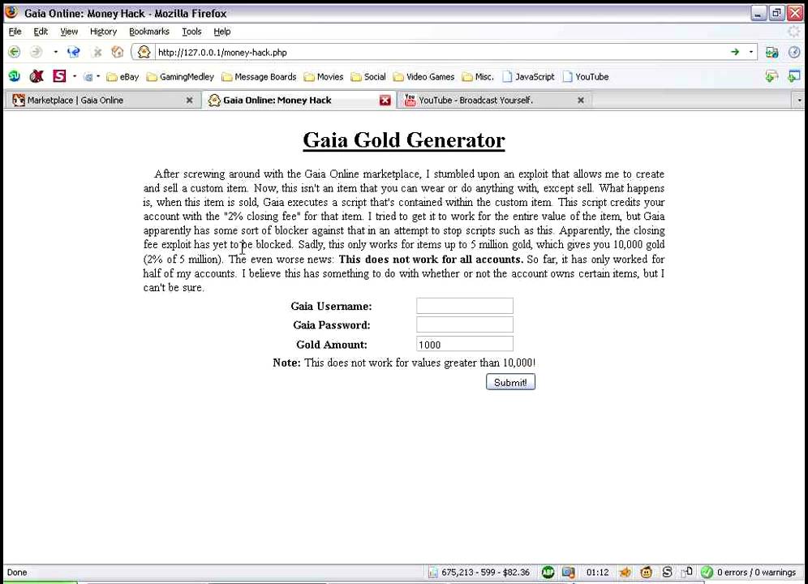Select the Gaia Online: Money Hack tab
The image size is (808, 584).
tap(299, 100)
